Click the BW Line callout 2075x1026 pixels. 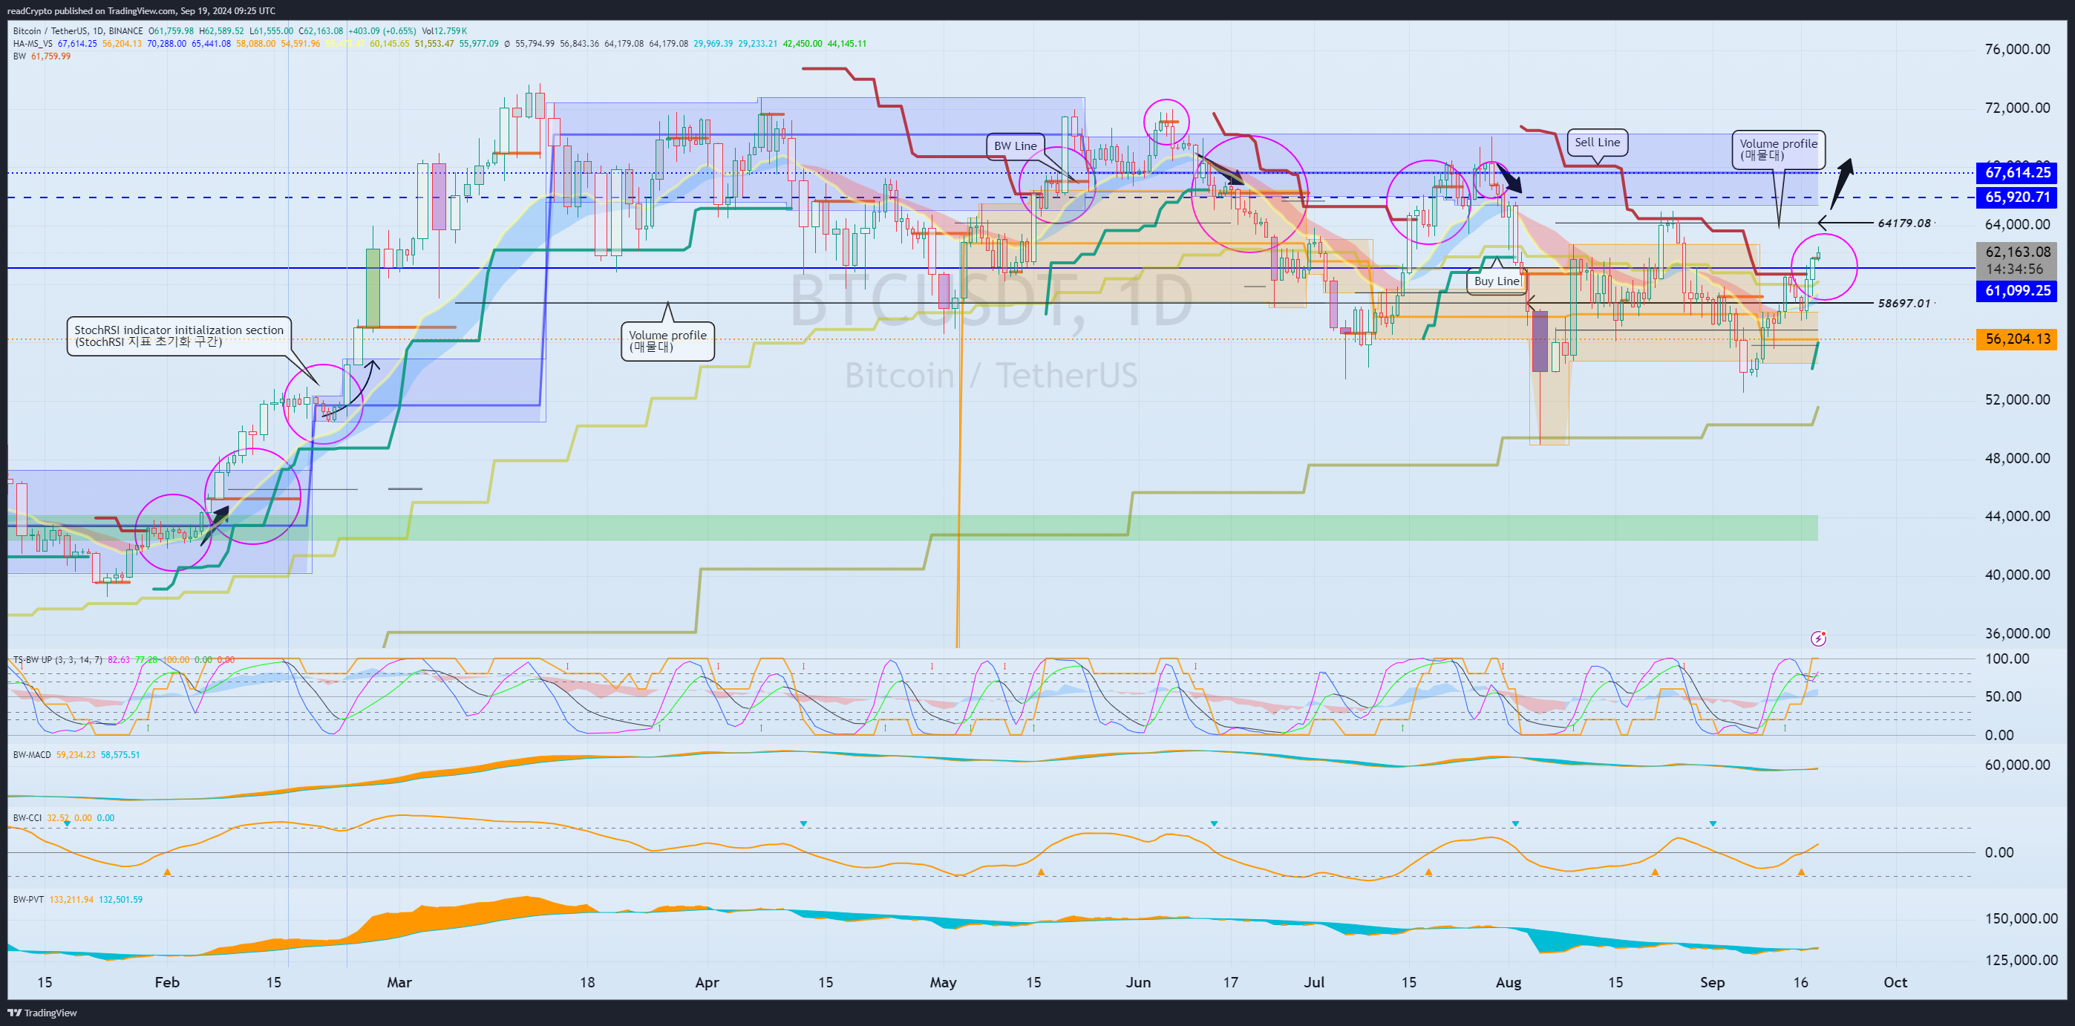(1015, 146)
